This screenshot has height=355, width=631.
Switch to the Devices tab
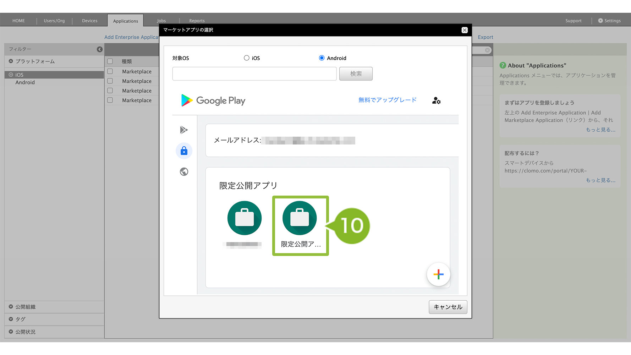pos(89,21)
